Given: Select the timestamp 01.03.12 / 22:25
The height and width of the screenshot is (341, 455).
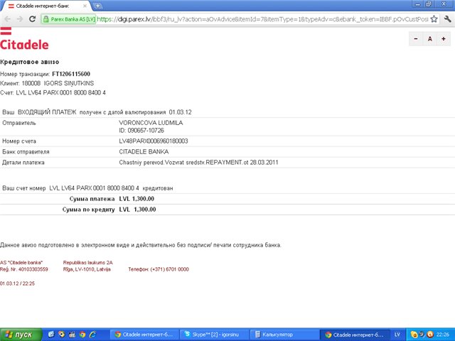Looking at the screenshot, I should [x=17, y=283].
